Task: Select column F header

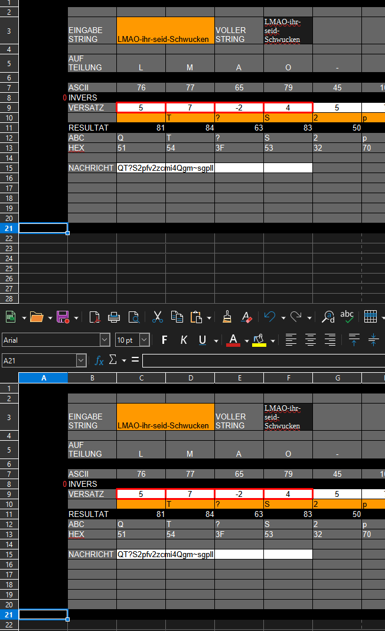Action: coord(288,378)
